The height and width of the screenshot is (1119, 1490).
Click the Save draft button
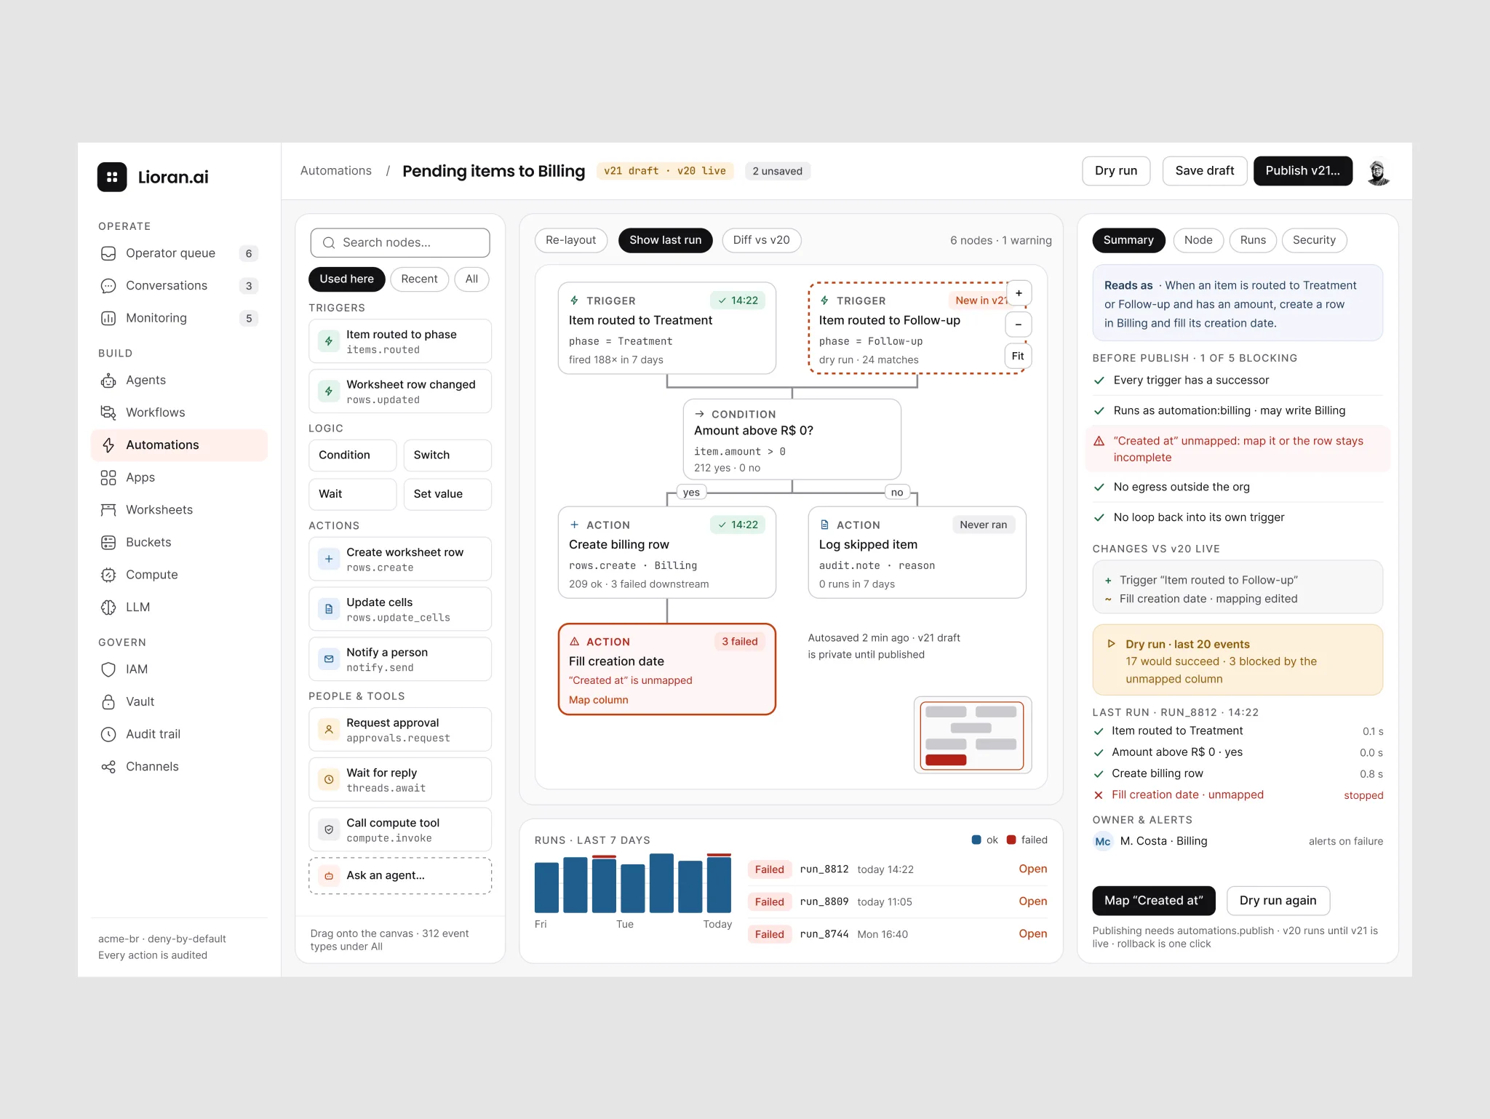(x=1204, y=171)
